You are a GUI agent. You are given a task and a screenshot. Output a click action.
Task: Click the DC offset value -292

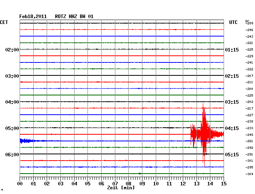pos(249,148)
